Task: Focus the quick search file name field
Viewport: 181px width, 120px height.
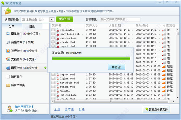Action: tap(120, 19)
